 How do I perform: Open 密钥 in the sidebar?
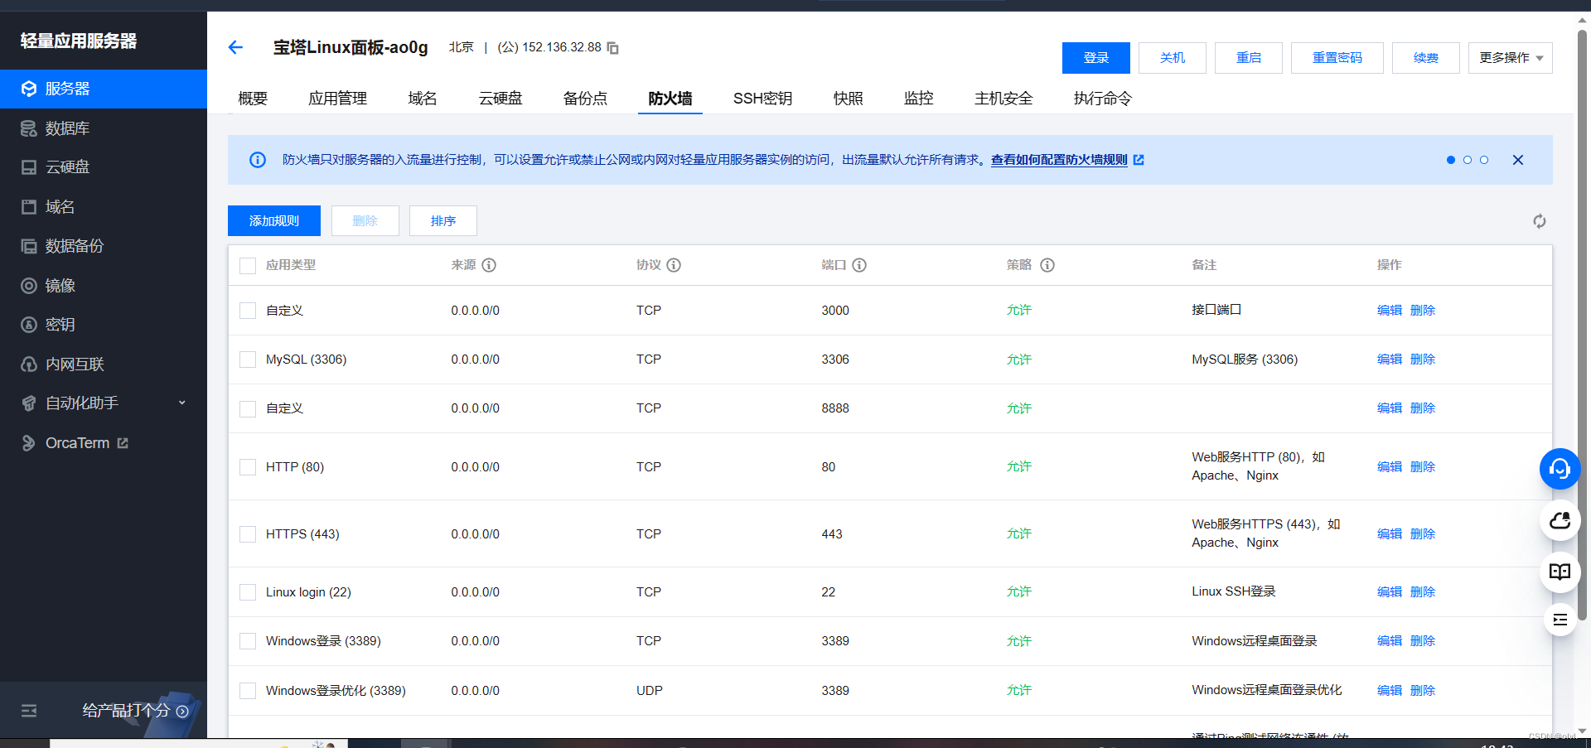pyautogui.click(x=104, y=325)
